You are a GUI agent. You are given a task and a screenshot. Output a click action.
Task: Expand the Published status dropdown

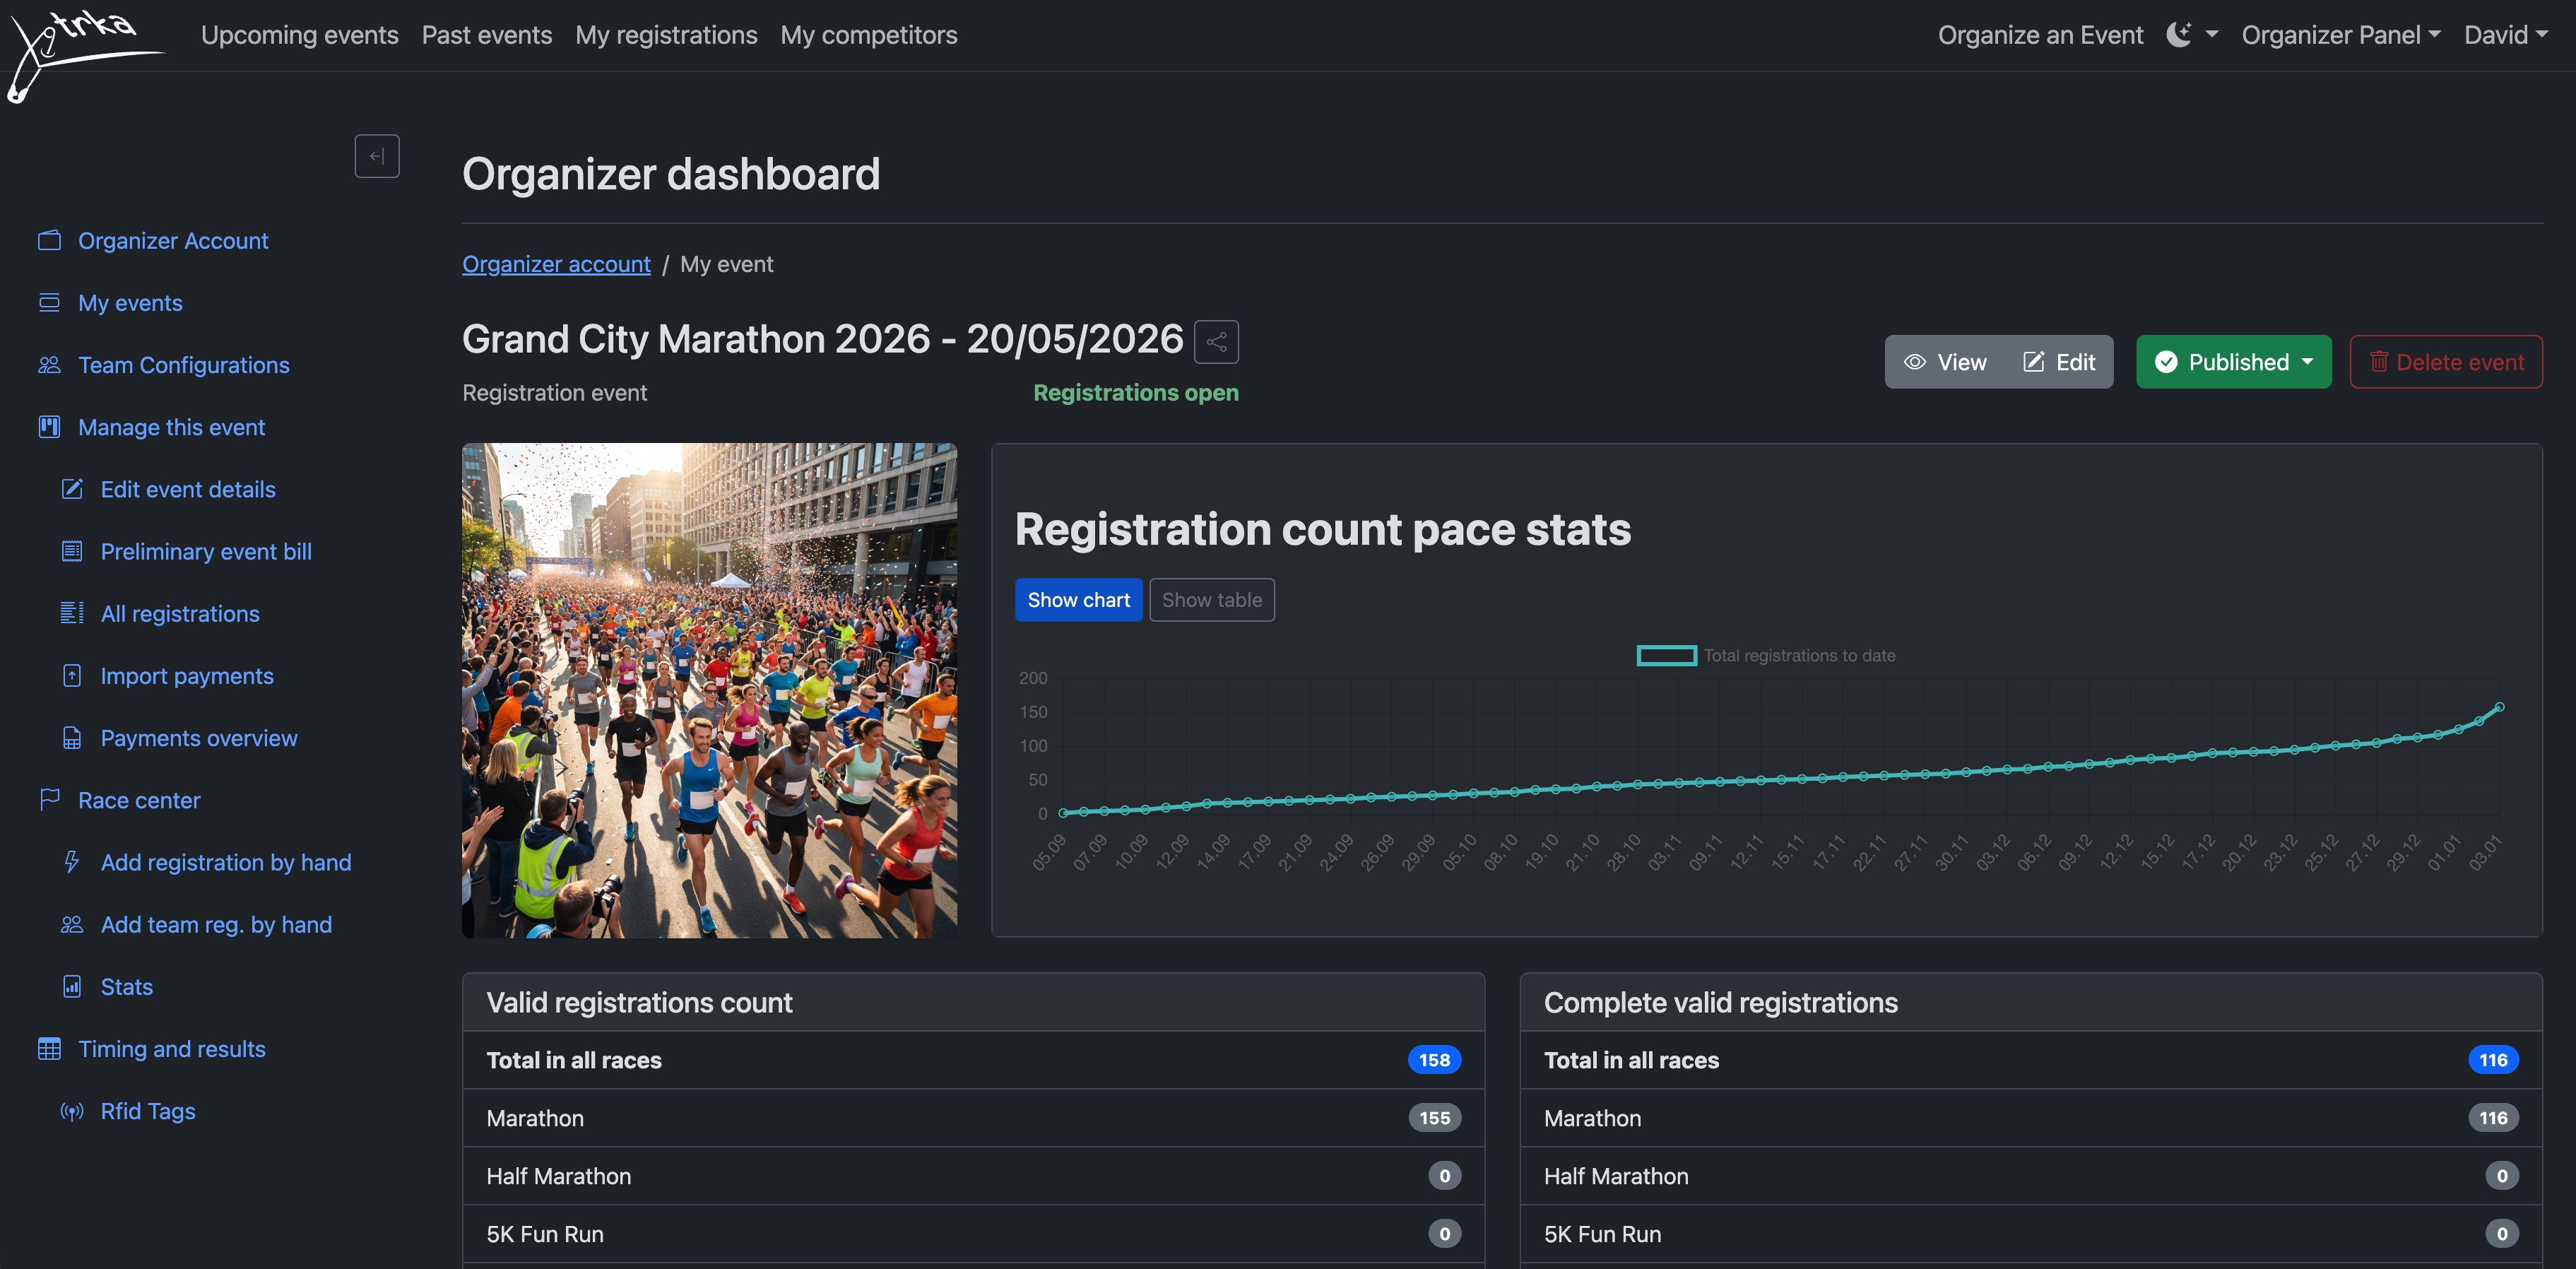click(2233, 361)
